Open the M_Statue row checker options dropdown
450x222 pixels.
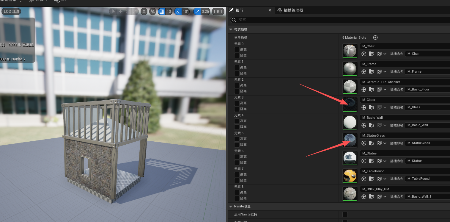(385, 161)
